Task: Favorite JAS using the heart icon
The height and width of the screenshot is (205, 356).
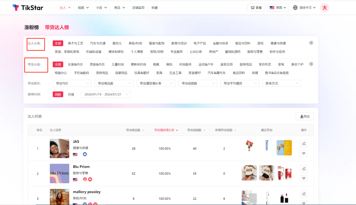Action: [x=304, y=153]
